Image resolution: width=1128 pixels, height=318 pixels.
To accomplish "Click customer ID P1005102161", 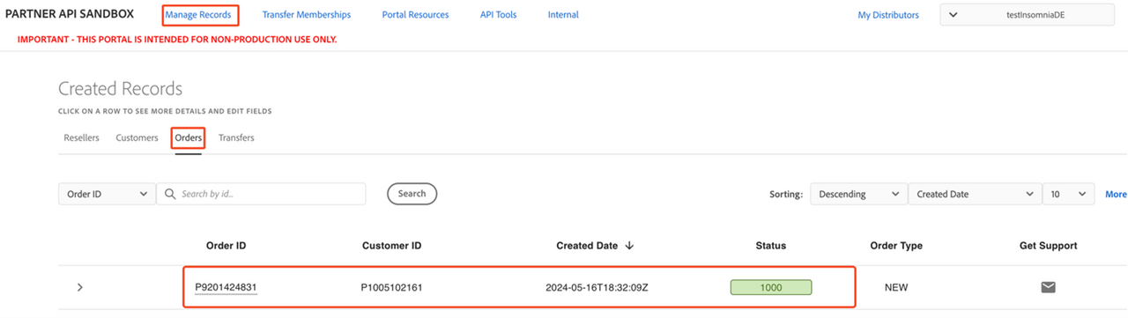I will coord(391,287).
